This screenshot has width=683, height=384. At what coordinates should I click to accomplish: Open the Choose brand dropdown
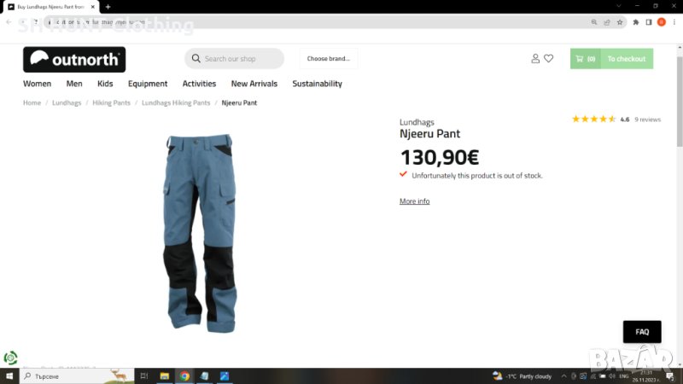(329, 59)
